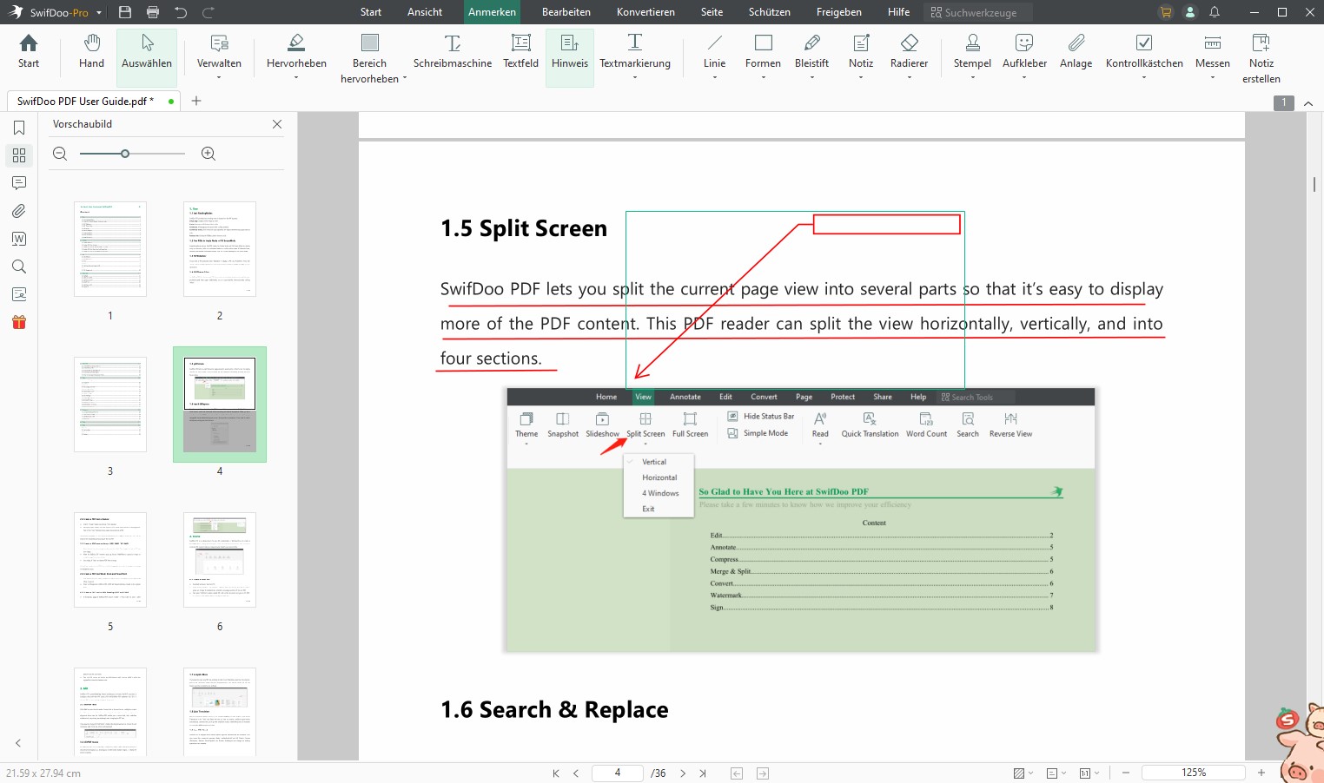This screenshot has width=1324, height=783.
Task: Open page 2 thumbnail
Action: 220,249
